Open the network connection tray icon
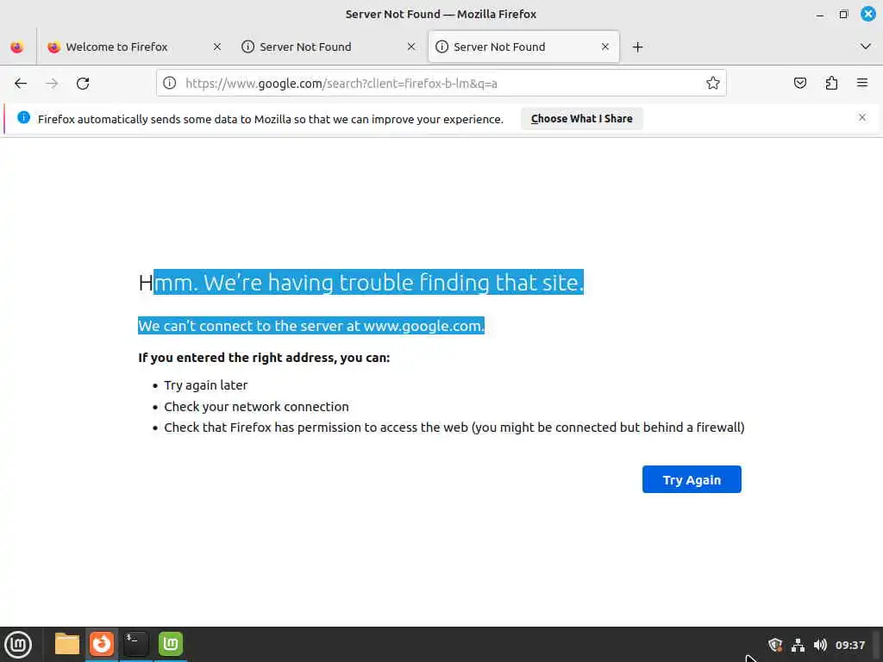 point(798,645)
